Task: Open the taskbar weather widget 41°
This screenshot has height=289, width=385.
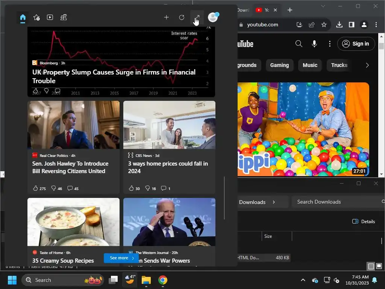Action: pyautogui.click(x=130, y=280)
